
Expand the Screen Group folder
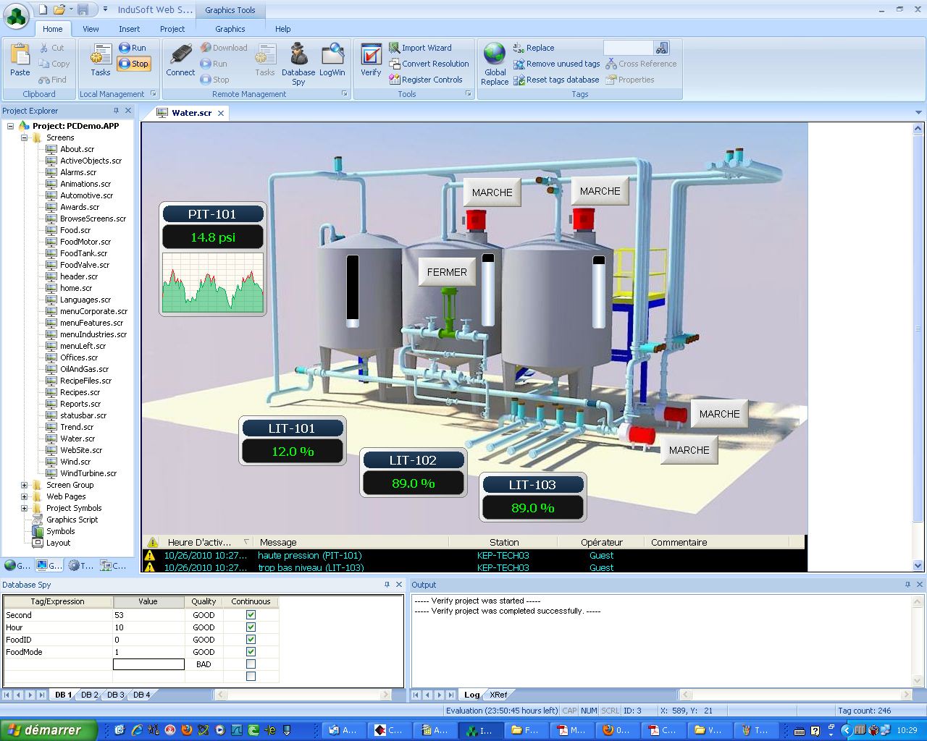[x=24, y=485]
